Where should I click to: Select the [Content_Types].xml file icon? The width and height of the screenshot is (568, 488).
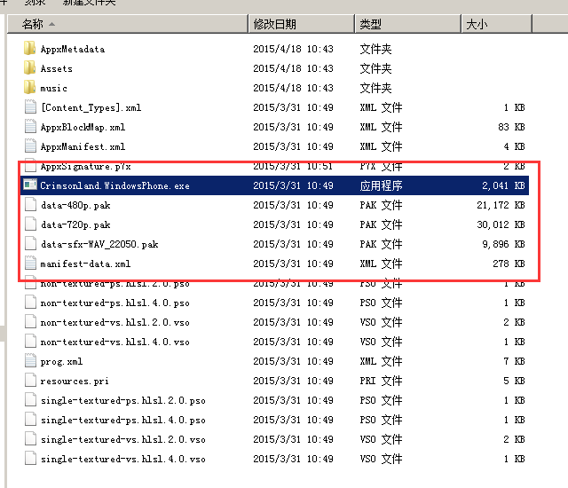coord(30,107)
